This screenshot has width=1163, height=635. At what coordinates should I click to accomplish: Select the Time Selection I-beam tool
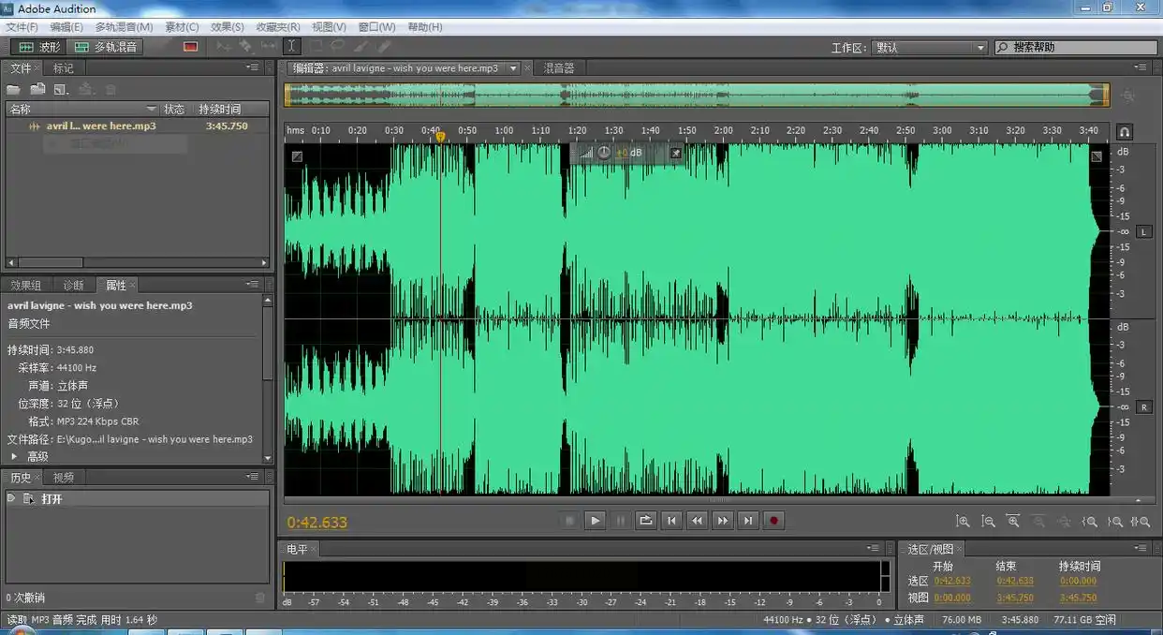[291, 46]
